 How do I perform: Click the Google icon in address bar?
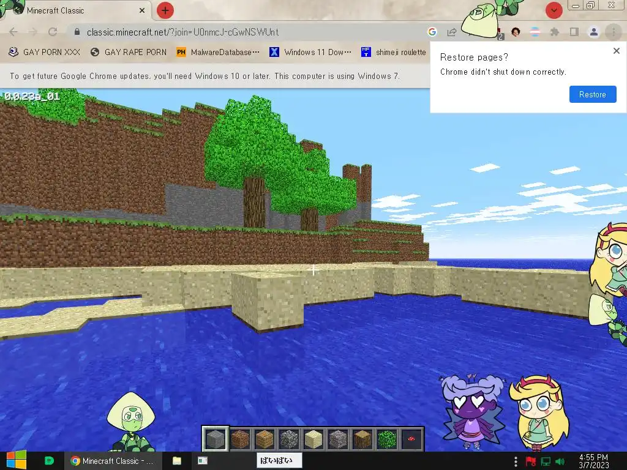point(432,32)
